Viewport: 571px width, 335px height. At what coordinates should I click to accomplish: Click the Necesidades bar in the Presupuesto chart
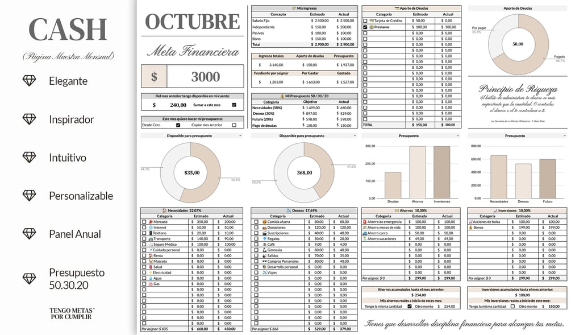(x=498, y=177)
